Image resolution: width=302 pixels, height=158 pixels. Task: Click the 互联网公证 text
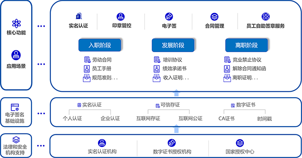click(191, 118)
